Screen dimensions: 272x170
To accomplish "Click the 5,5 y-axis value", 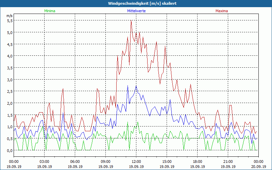I will point(10,21).
